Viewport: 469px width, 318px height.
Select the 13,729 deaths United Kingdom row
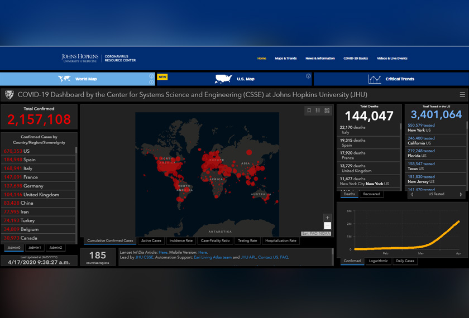click(368, 168)
